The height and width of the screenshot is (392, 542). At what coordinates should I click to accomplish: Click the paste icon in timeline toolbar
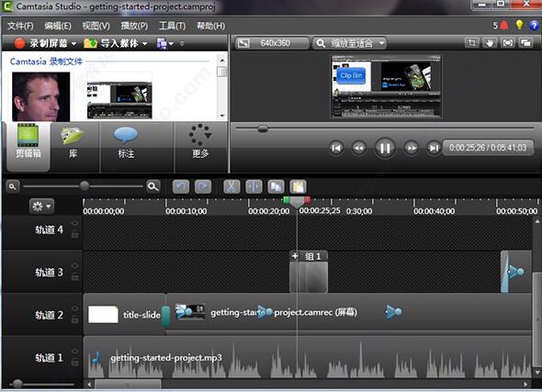(x=298, y=187)
